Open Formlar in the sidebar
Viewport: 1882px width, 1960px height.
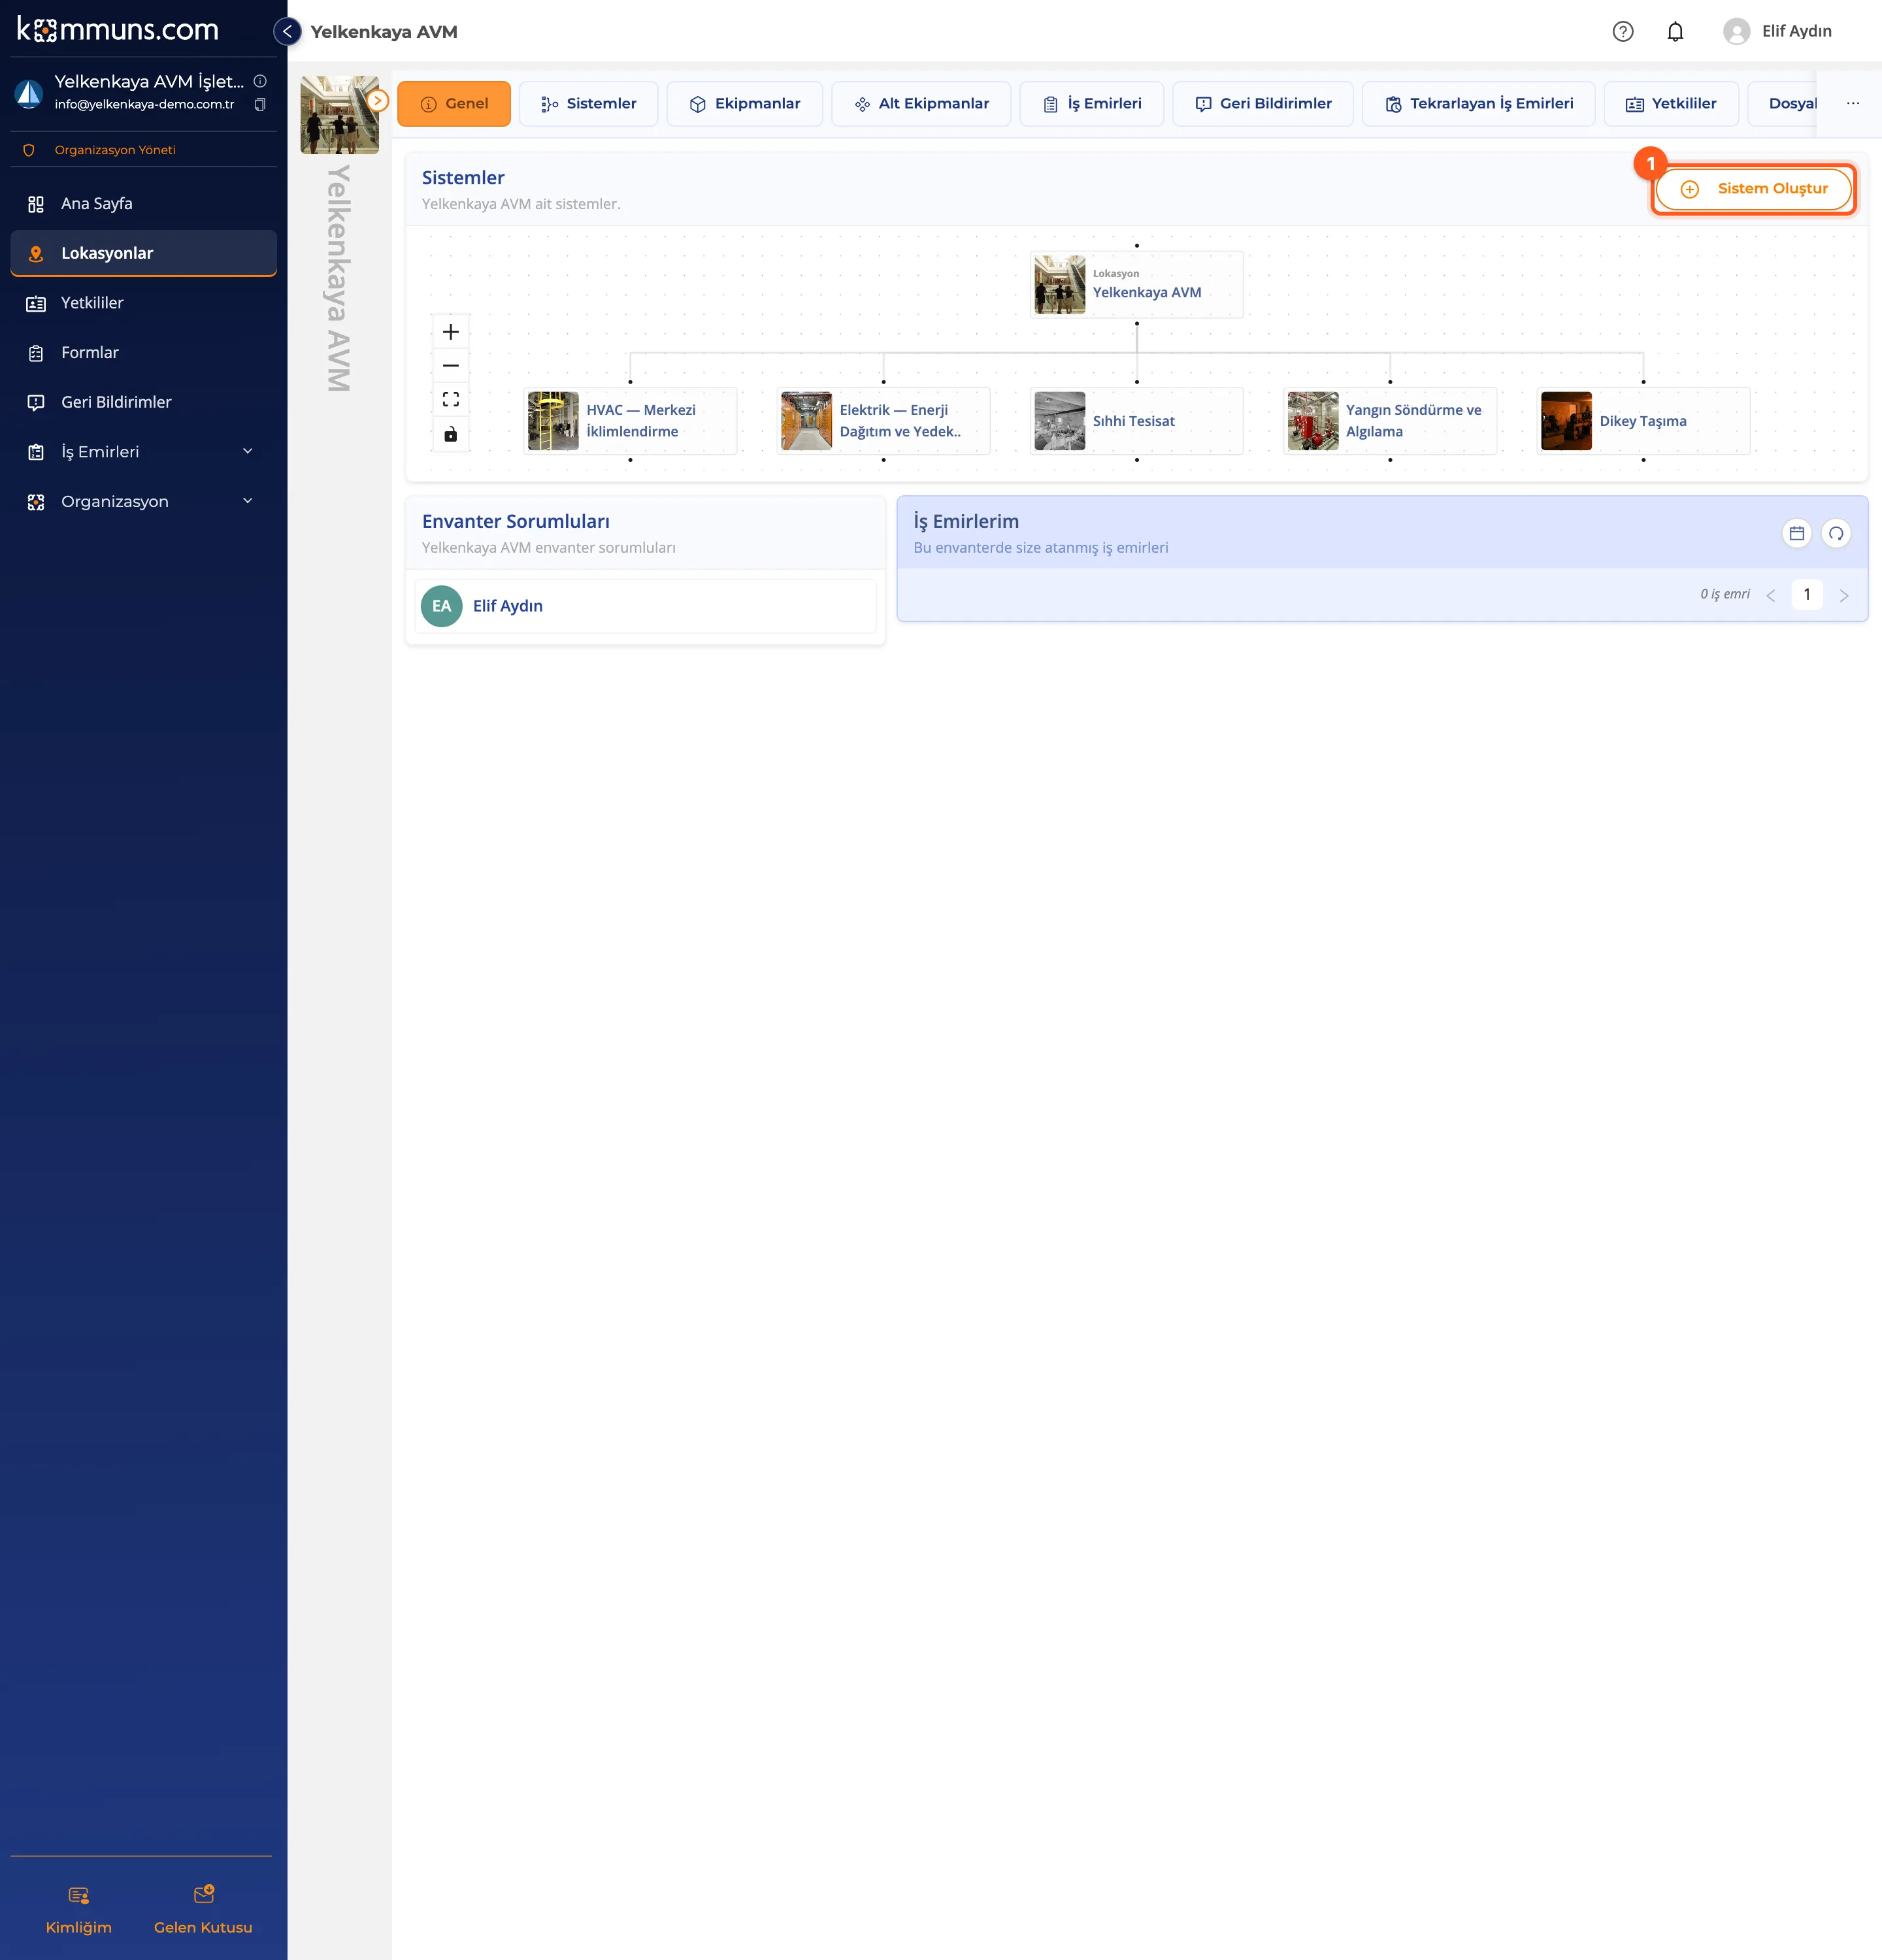click(143, 353)
